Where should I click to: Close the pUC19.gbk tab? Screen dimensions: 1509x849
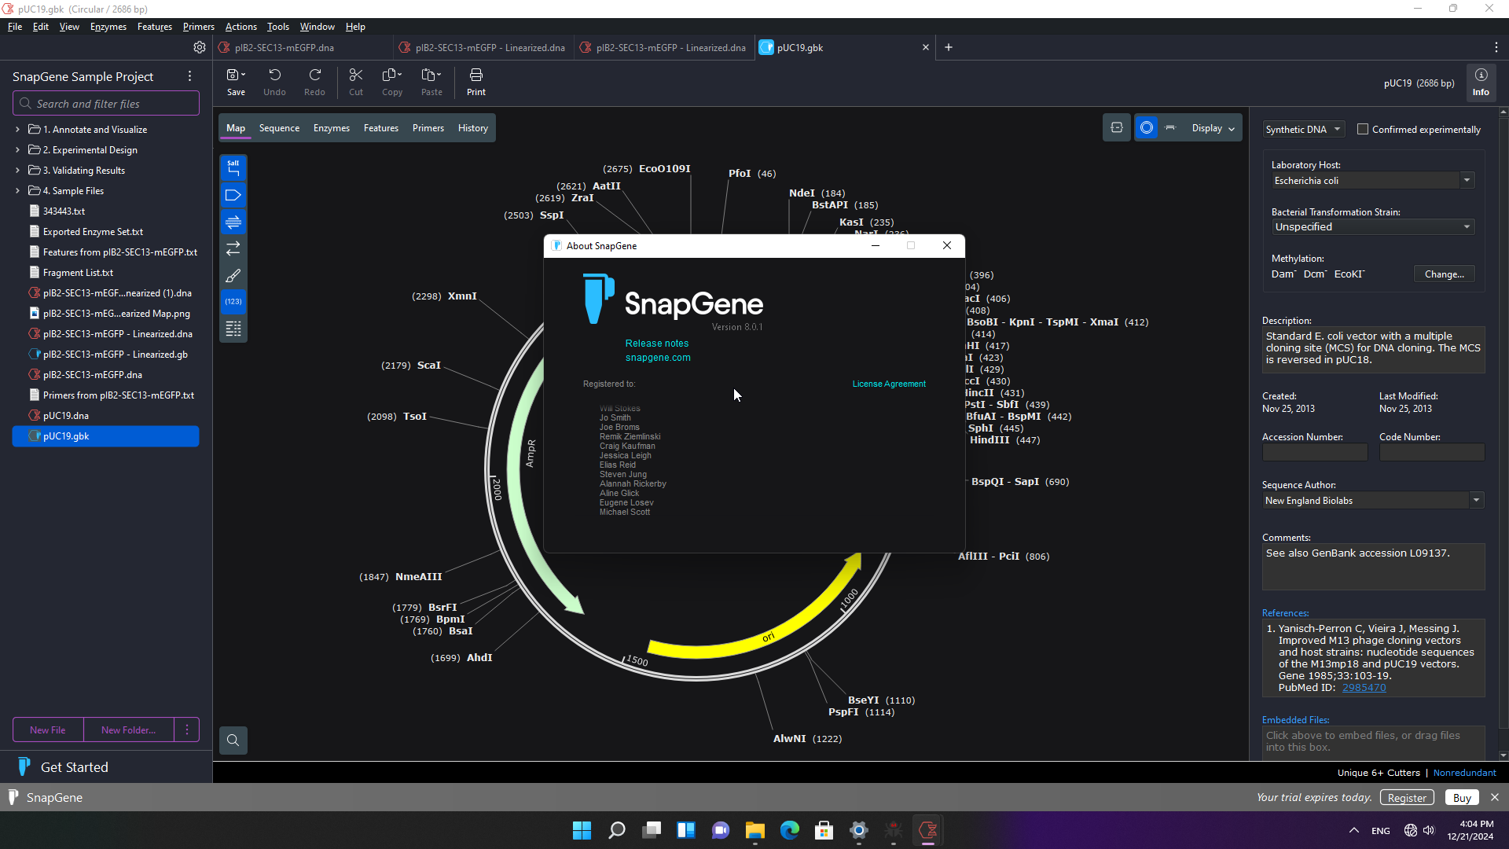click(926, 47)
